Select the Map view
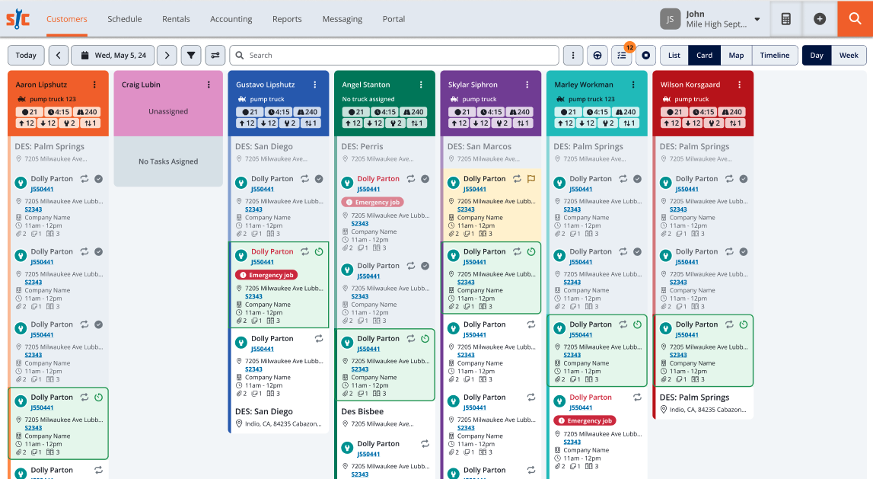 coord(736,55)
